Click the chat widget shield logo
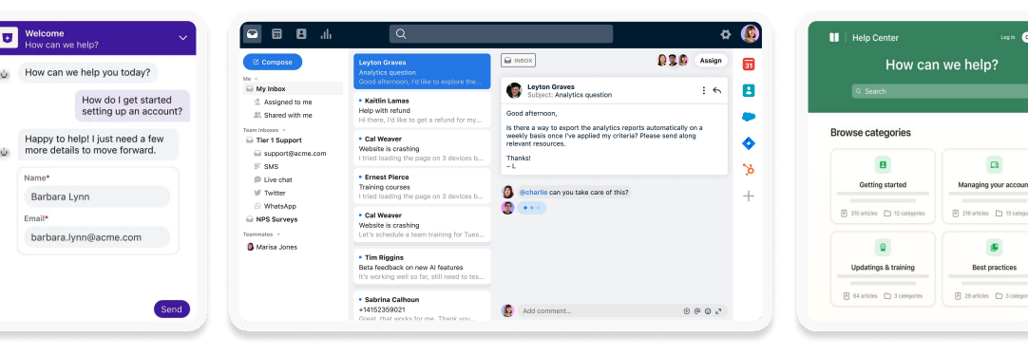1028x356 pixels. click(x=8, y=38)
